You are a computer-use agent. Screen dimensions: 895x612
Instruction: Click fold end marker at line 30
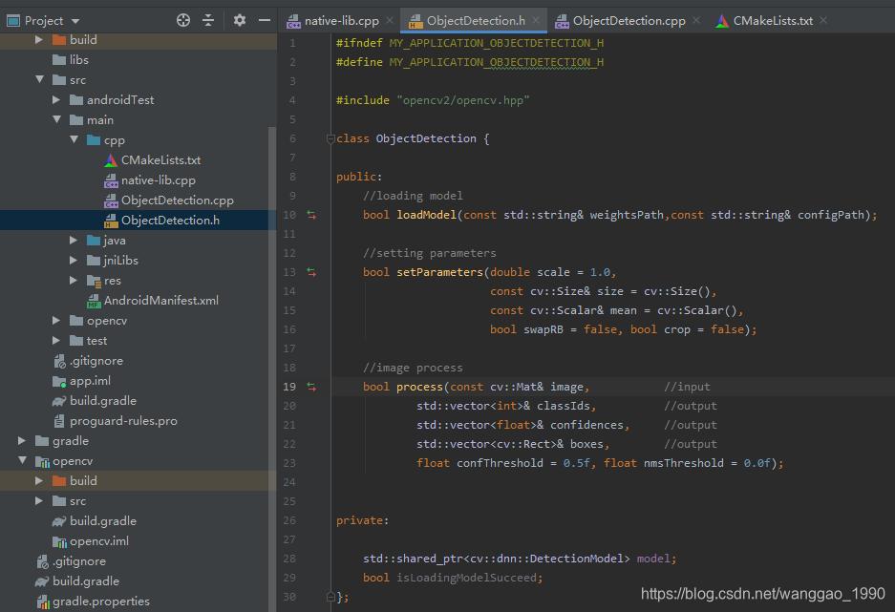(330, 597)
